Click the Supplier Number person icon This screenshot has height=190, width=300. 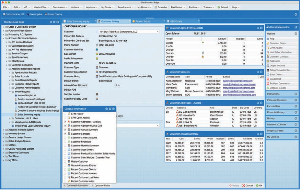point(97,94)
